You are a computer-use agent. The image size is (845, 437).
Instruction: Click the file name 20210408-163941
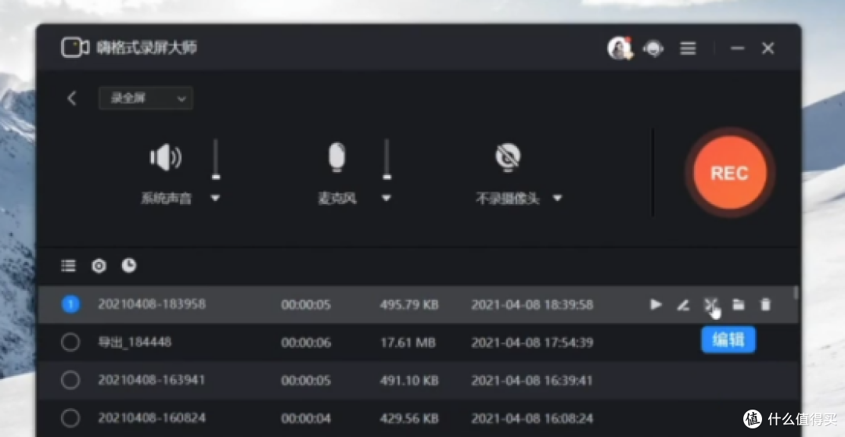152,380
